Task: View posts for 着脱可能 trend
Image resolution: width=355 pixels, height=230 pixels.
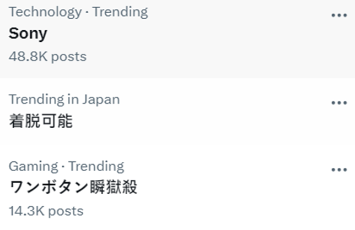Action: pyautogui.click(x=41, y=122)
